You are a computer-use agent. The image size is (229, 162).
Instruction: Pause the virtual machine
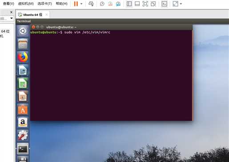click(76, 4)
